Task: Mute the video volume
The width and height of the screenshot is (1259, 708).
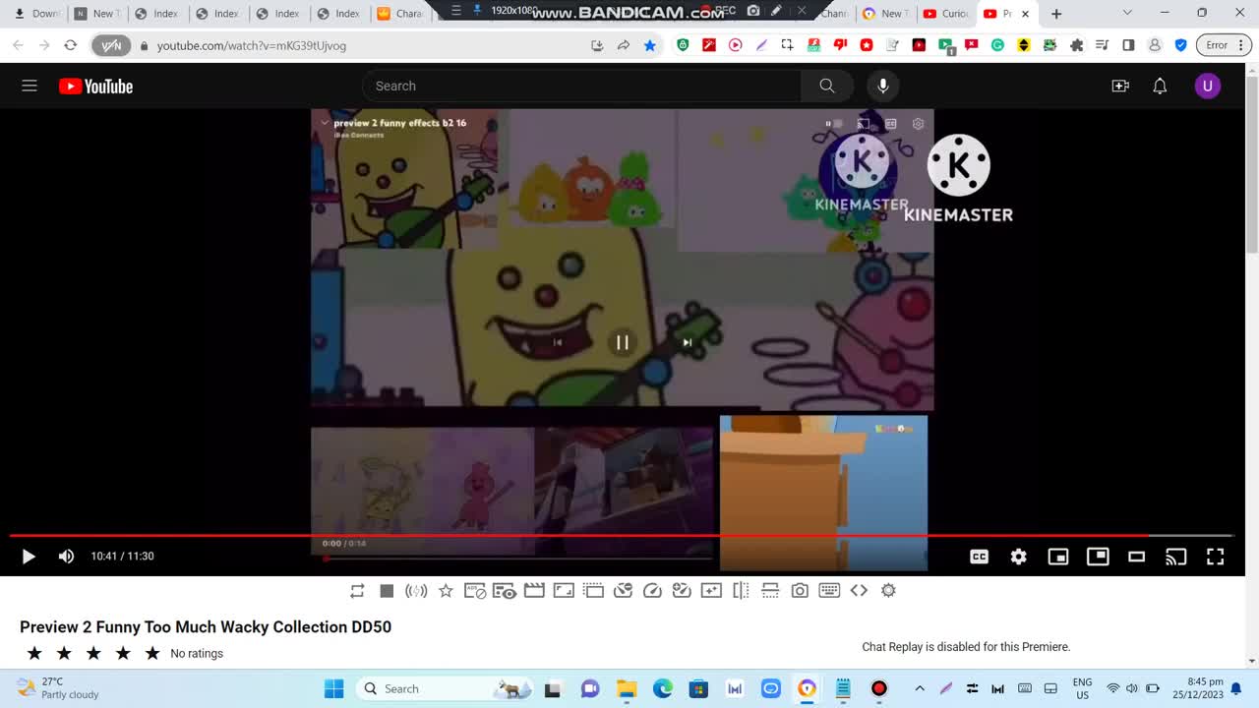Action: tap(66, 557)
